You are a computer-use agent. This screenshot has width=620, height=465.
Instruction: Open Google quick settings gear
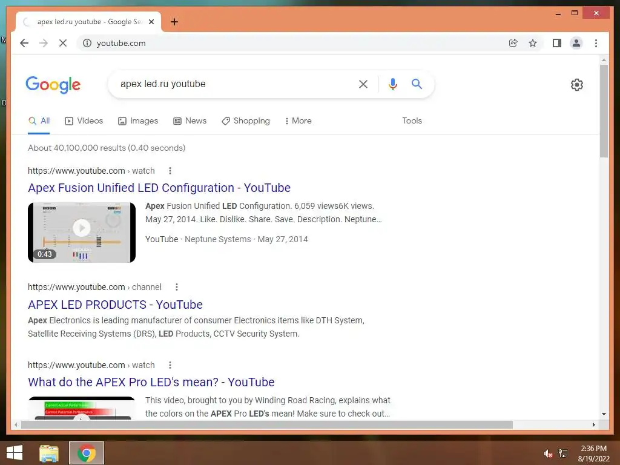pyautogui.click(x=577, y=84)
